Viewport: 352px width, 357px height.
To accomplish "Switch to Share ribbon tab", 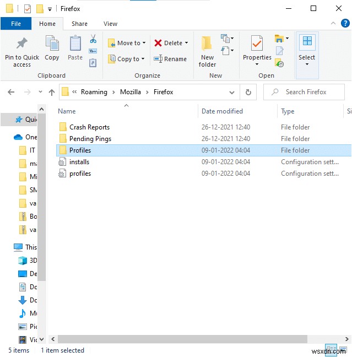I will pyautogui.click(x=79, y=24).
